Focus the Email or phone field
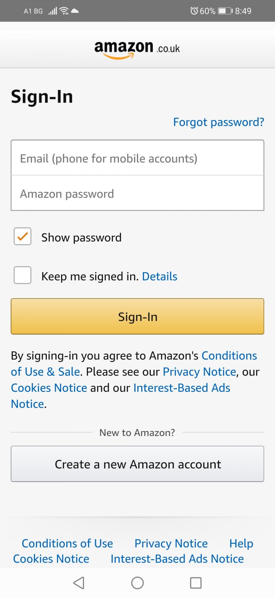This screenshot has height=598, width=275. [x=137, y=158]
